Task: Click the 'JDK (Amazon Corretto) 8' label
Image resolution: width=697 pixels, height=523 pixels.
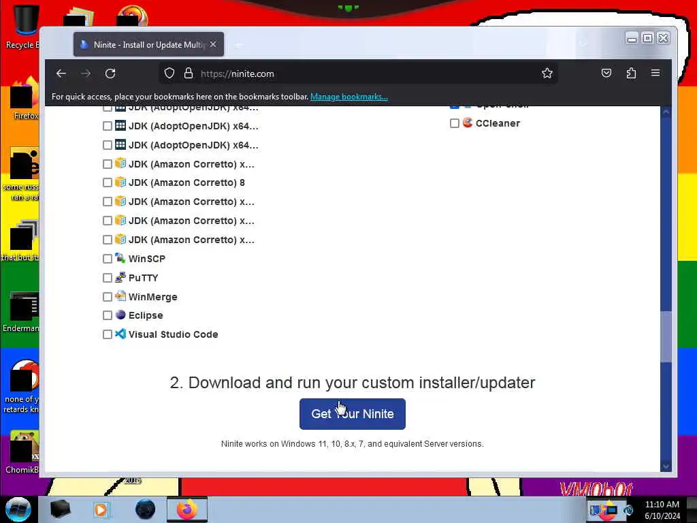Action: (187, 183)
